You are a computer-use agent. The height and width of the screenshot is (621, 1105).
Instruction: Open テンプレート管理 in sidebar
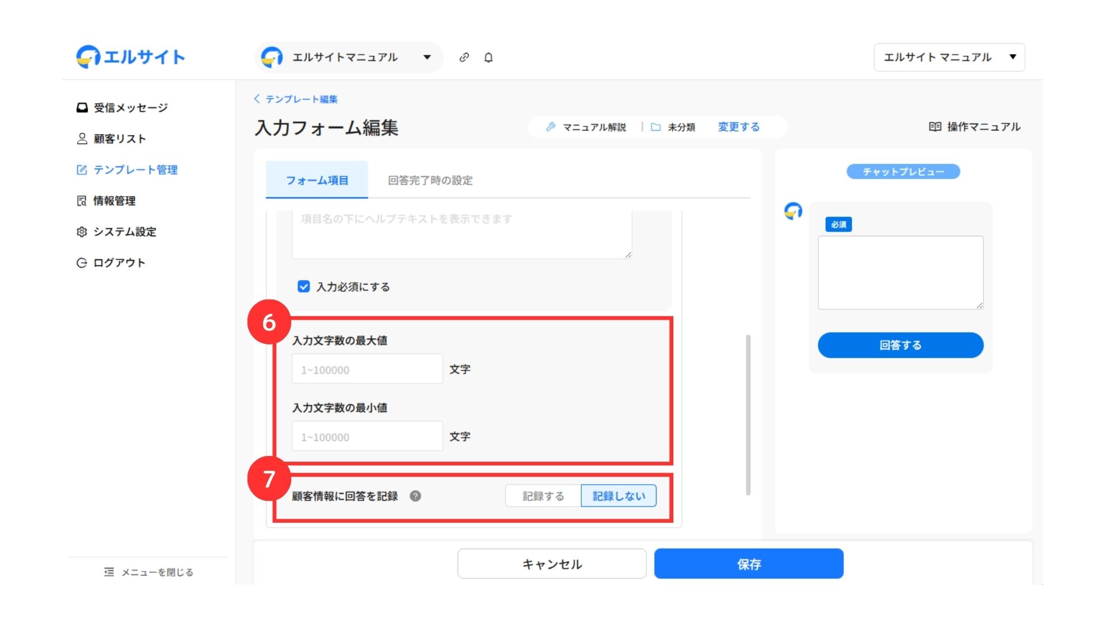pyautogui.click(x=135, y=170)
